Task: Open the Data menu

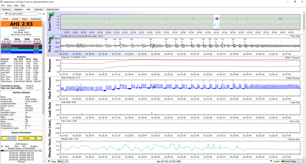Action: [x=16, y=5]
